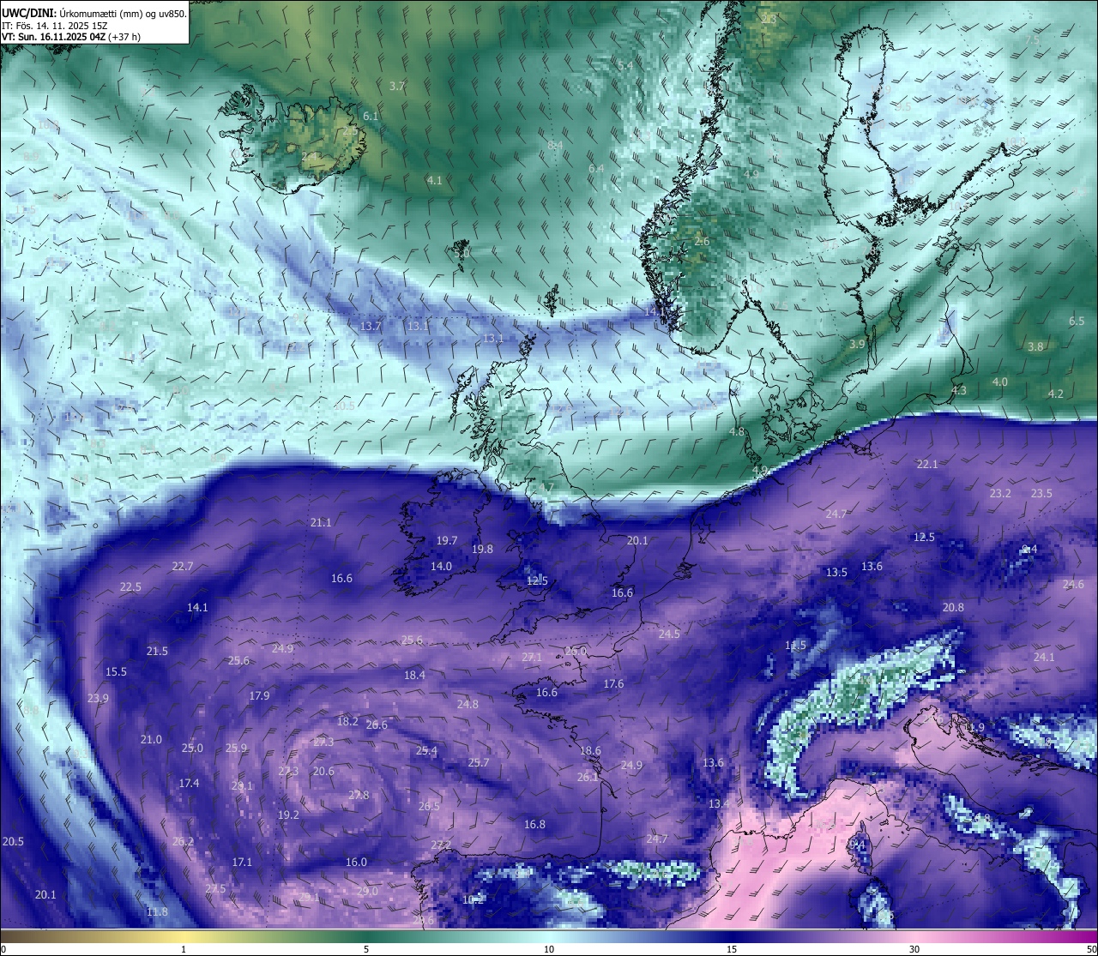Click the 'UWC/DINI' title in the header box
The height and width of the screenshot is (956, 1098).
click(27, 13)
